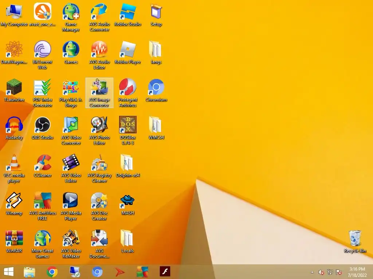Open the Remote Desktop taskbar icon
Image resolution: width=373 pixels, height=279 pixels.
tap(74, 272)
